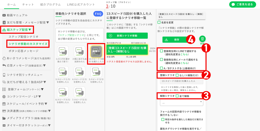Select scenario icon 13:スピード(5回分)を購入した人
This screenshot has height=131, width=260.
tap(96, 51)
